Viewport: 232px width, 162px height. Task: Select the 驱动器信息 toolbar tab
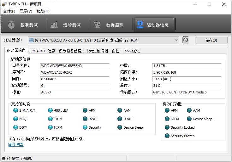154,25
